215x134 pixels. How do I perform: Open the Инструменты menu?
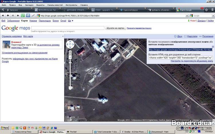click(71, 5)
